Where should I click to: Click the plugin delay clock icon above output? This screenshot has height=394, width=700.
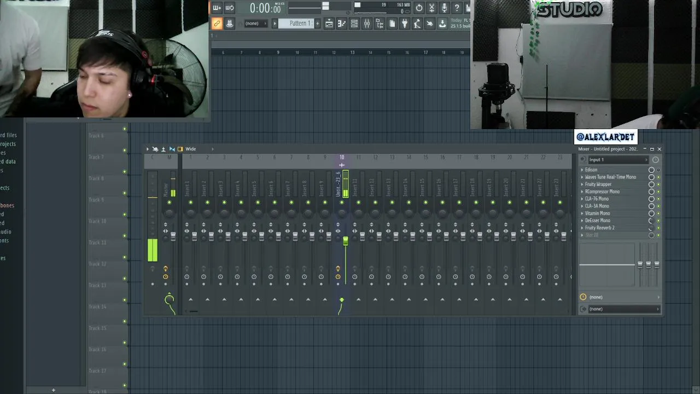pyautogui.click(x=583, y=297)
